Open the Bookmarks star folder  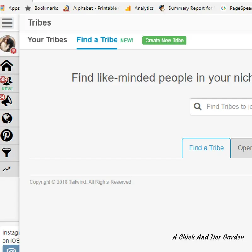pos(42,8)
